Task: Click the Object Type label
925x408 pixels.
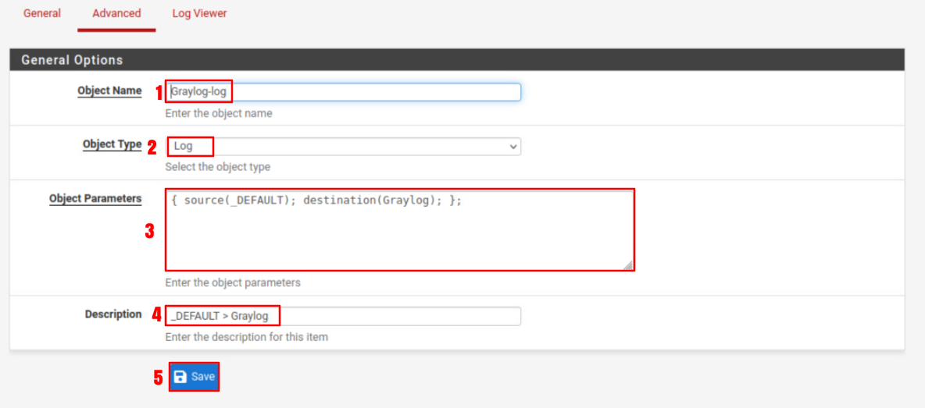Action: [112, 144]
